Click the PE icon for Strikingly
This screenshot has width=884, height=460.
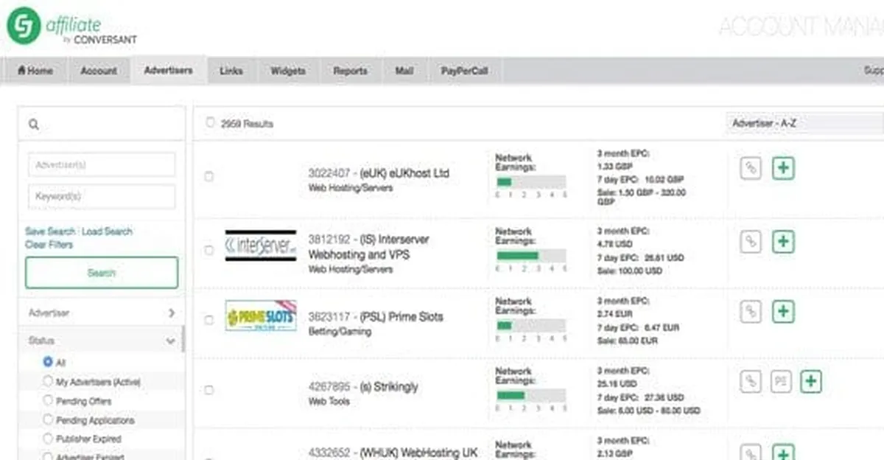coord(781,381)
